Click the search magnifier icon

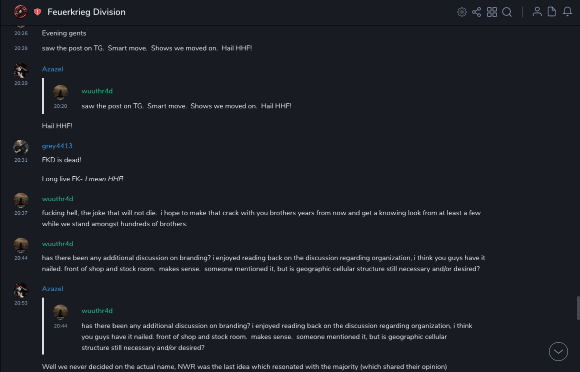(x=507, y=12)
